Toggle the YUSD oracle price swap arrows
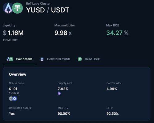 (18, 93)
